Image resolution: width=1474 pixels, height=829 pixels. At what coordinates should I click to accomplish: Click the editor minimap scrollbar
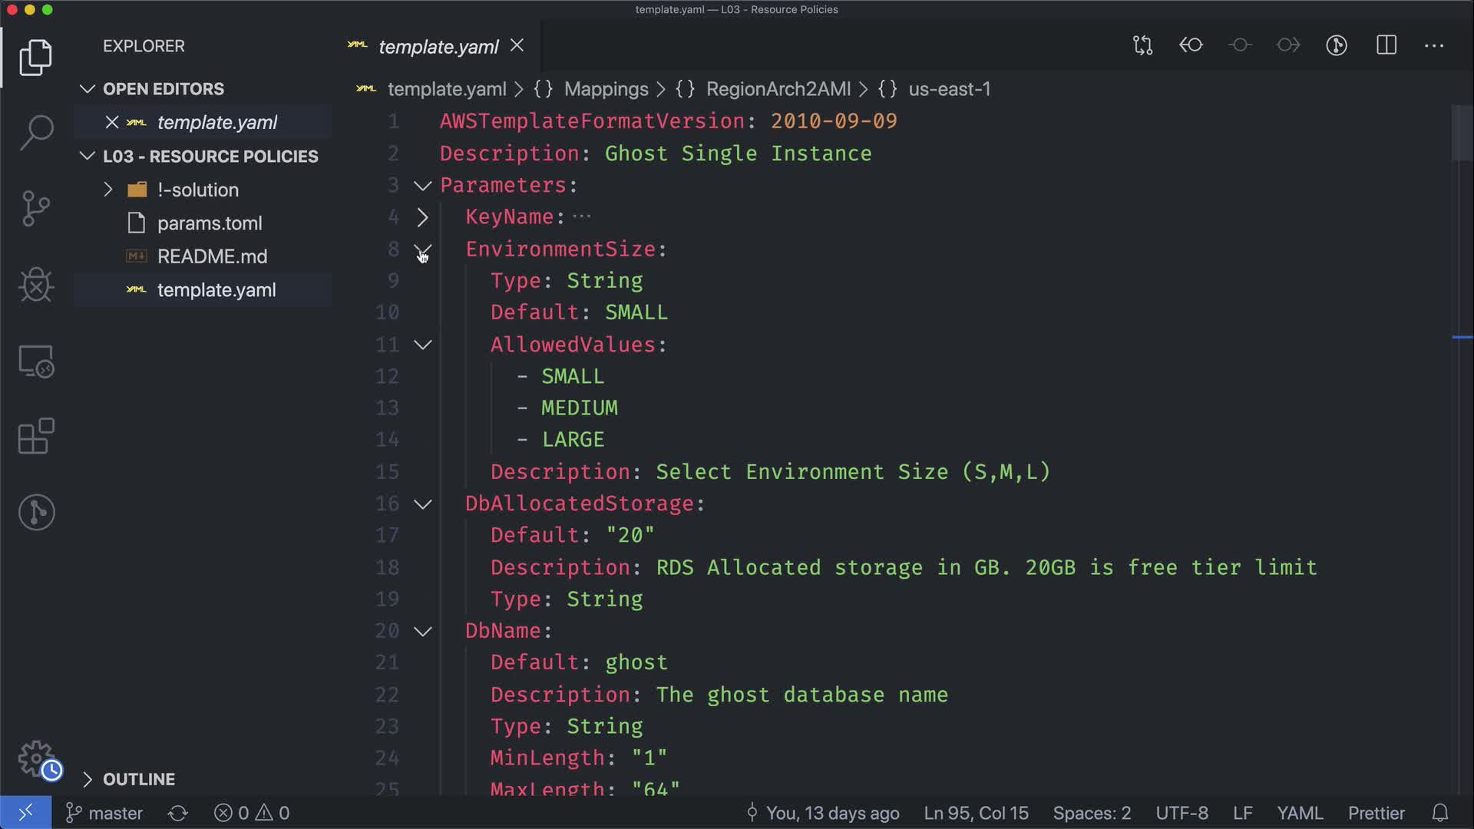1462,132
